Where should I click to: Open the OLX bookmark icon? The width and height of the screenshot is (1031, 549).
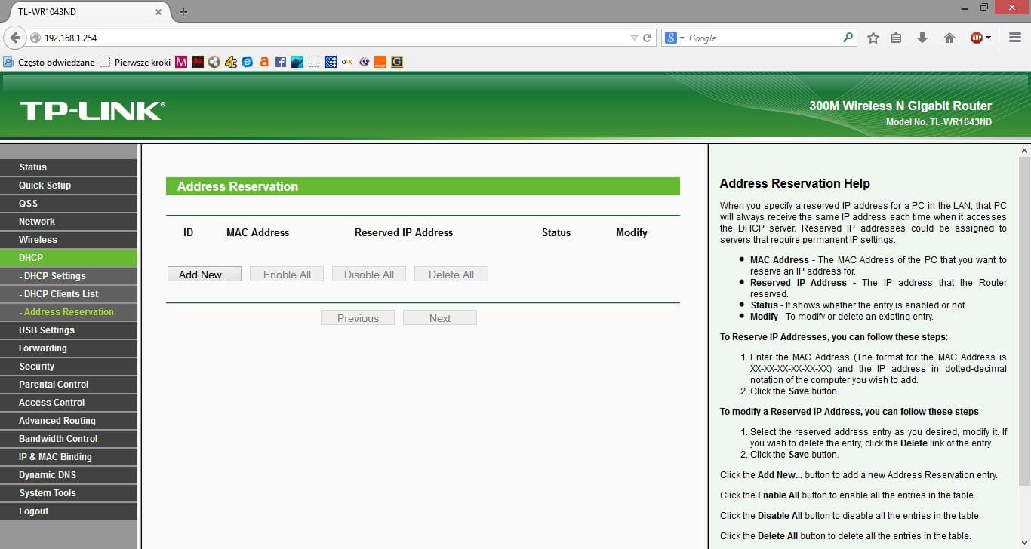[347, 62]
